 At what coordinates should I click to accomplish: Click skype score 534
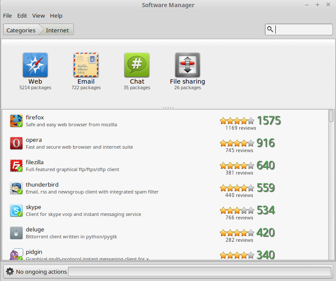266,210
